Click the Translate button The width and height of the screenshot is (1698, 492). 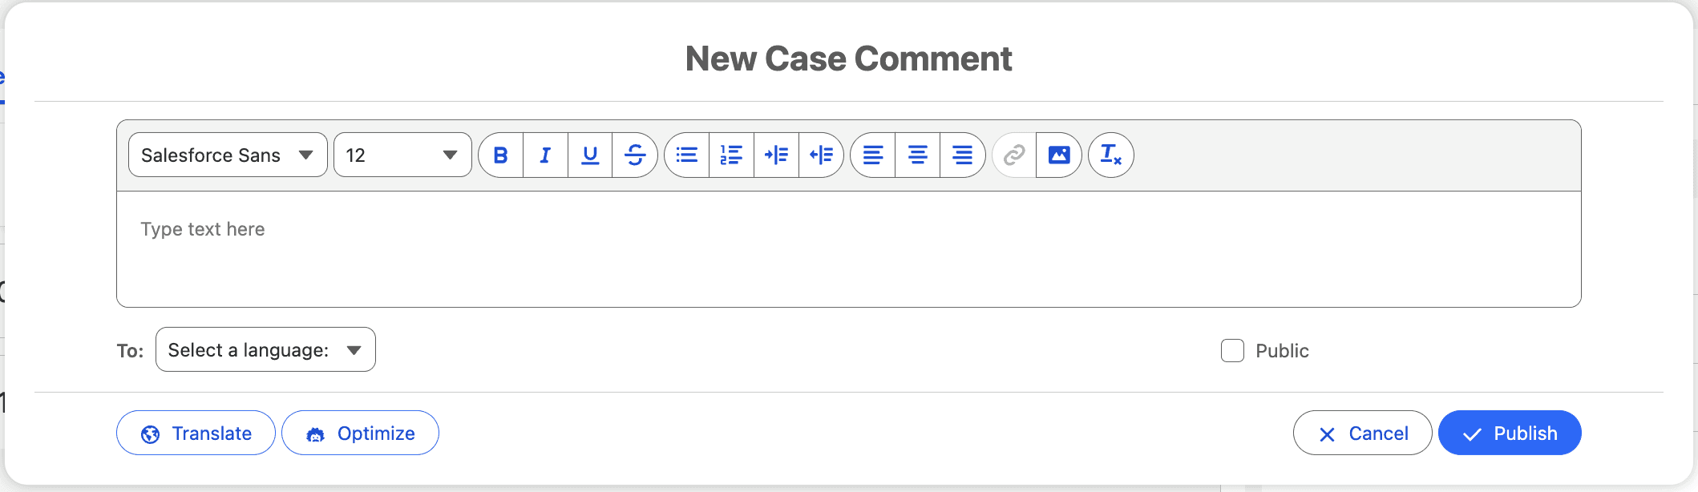(x=195, y=433)
